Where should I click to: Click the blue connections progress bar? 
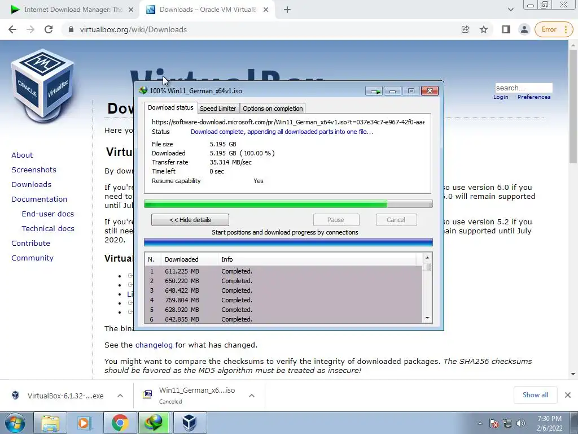pos(288,242)
